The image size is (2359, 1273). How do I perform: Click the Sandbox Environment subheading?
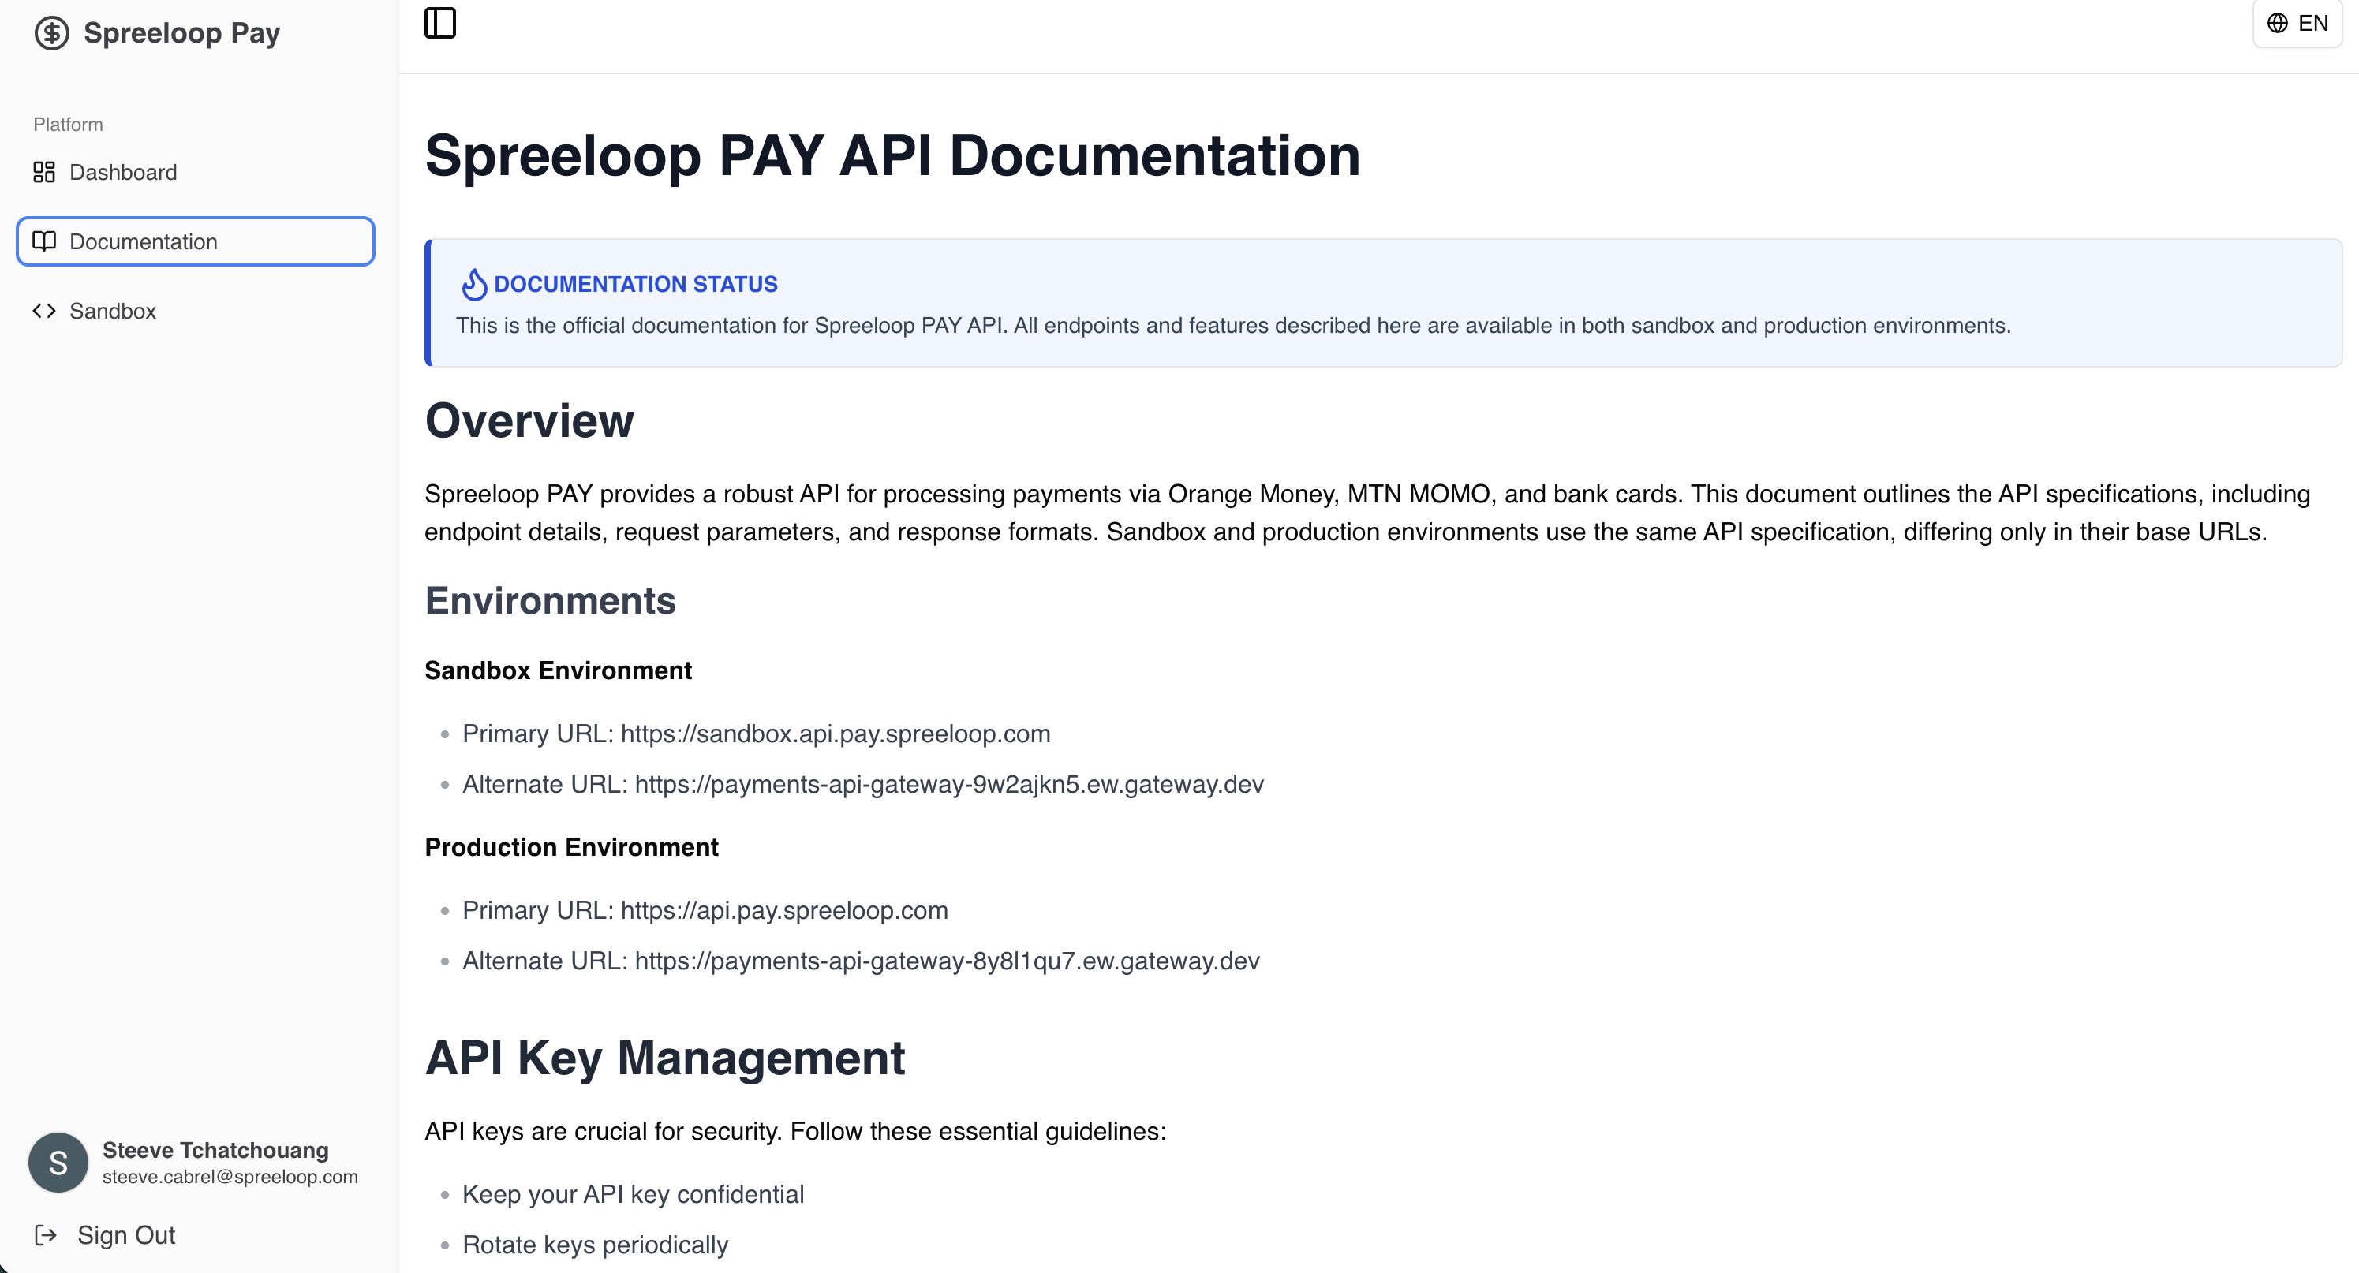(558, 671)
